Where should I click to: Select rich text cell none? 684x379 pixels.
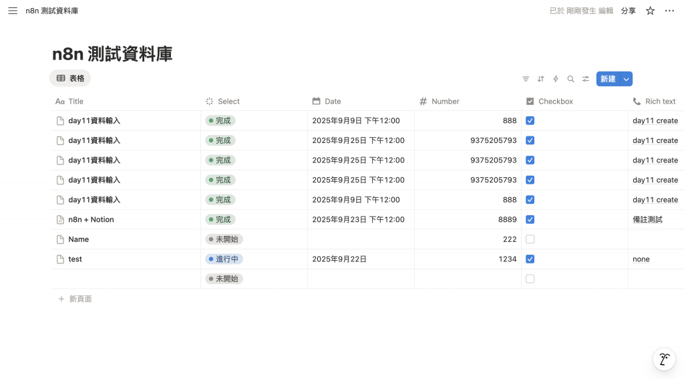pos(656,259)
